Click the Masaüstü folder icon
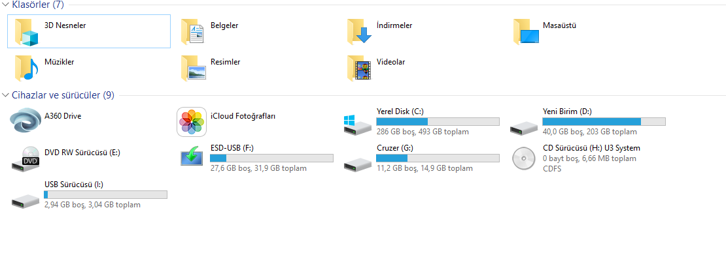 [527, 31]
